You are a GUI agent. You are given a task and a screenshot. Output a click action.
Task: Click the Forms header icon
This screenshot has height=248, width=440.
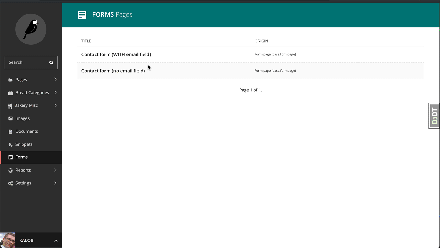tap(82, 14)
